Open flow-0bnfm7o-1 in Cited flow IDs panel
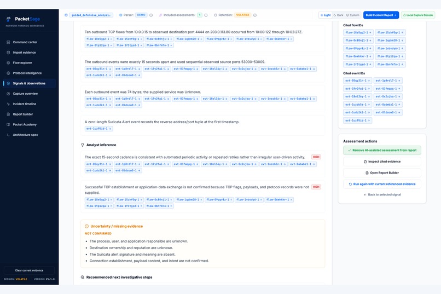Viewport: 441px width, 294px height. (390, 65)
